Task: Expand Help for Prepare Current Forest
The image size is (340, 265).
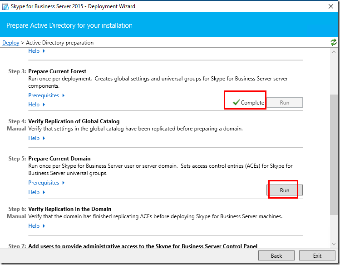Action: tap(36, 105)
